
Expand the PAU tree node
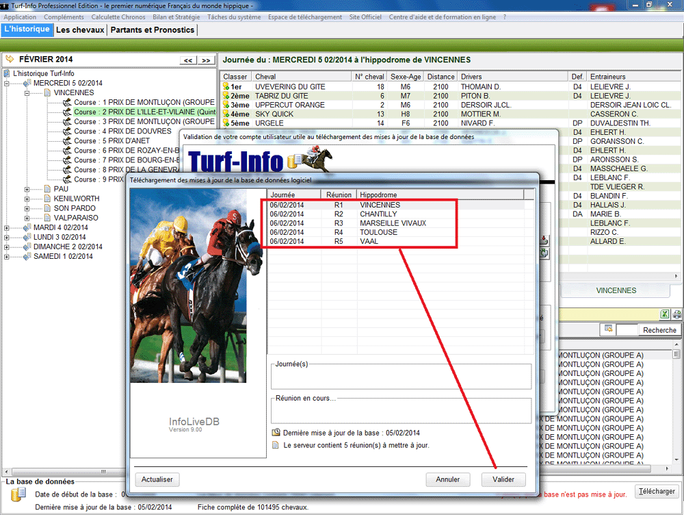tap(27, 189)
